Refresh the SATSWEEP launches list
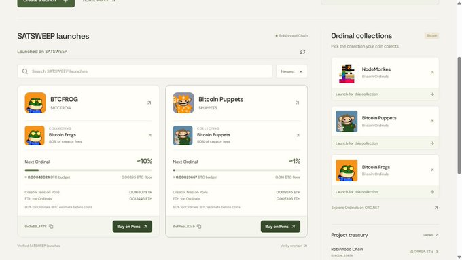This screenshot has height=260, width=462. pyautogui.click(x=302, y=52)
